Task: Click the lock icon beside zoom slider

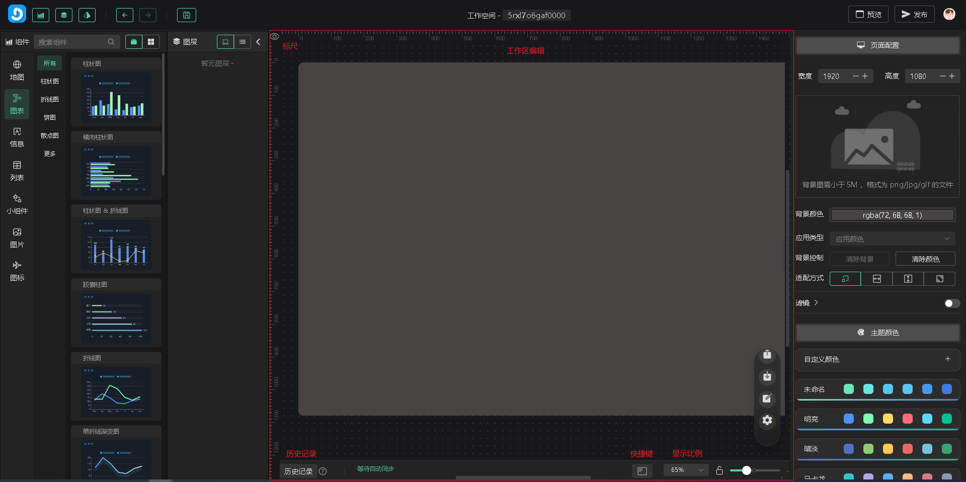Action: [719, 470]
